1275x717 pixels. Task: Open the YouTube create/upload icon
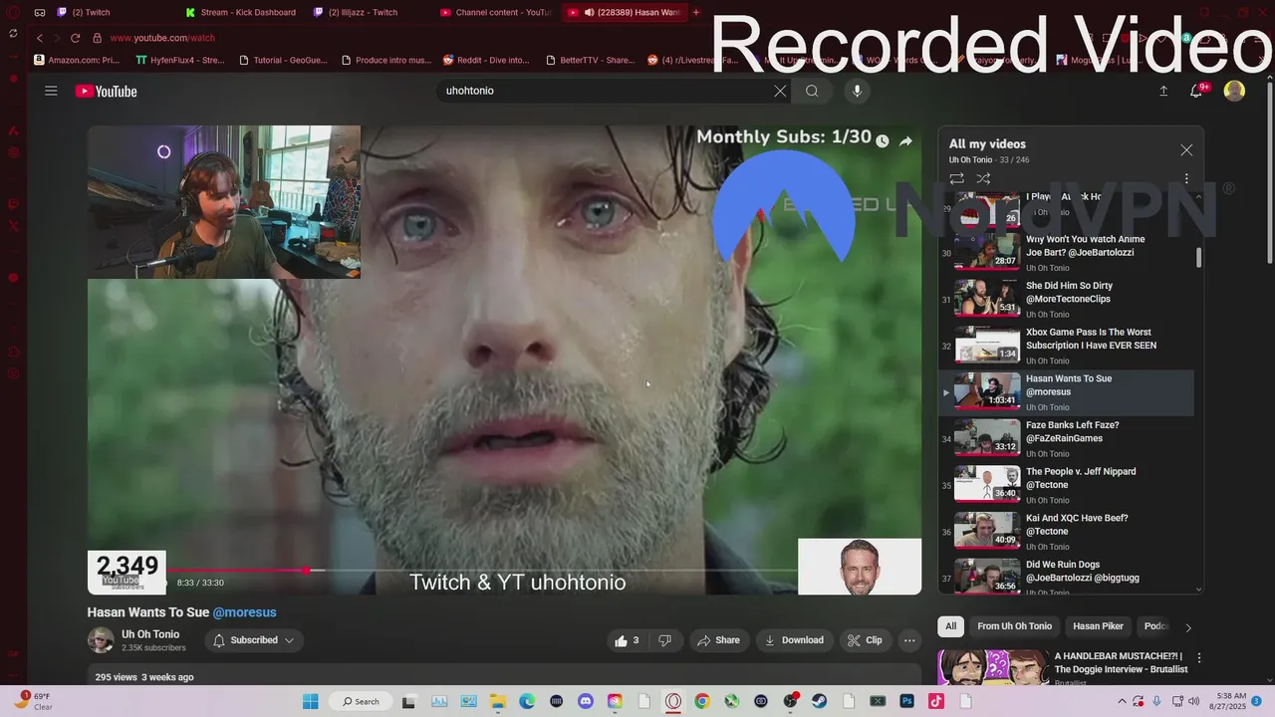click(x=1163, y=91)
